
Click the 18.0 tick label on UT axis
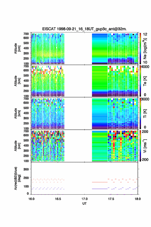138,199
